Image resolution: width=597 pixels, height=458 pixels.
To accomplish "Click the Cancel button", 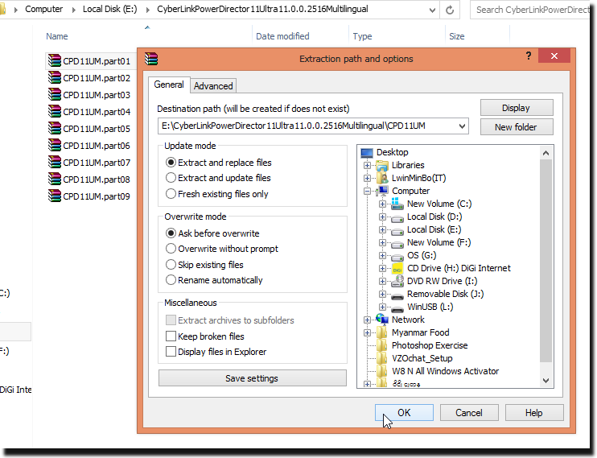I will [x=469, y=413].
